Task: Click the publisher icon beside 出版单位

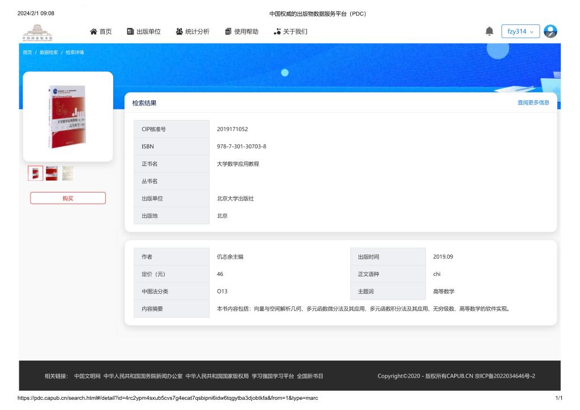Action: 130,32
